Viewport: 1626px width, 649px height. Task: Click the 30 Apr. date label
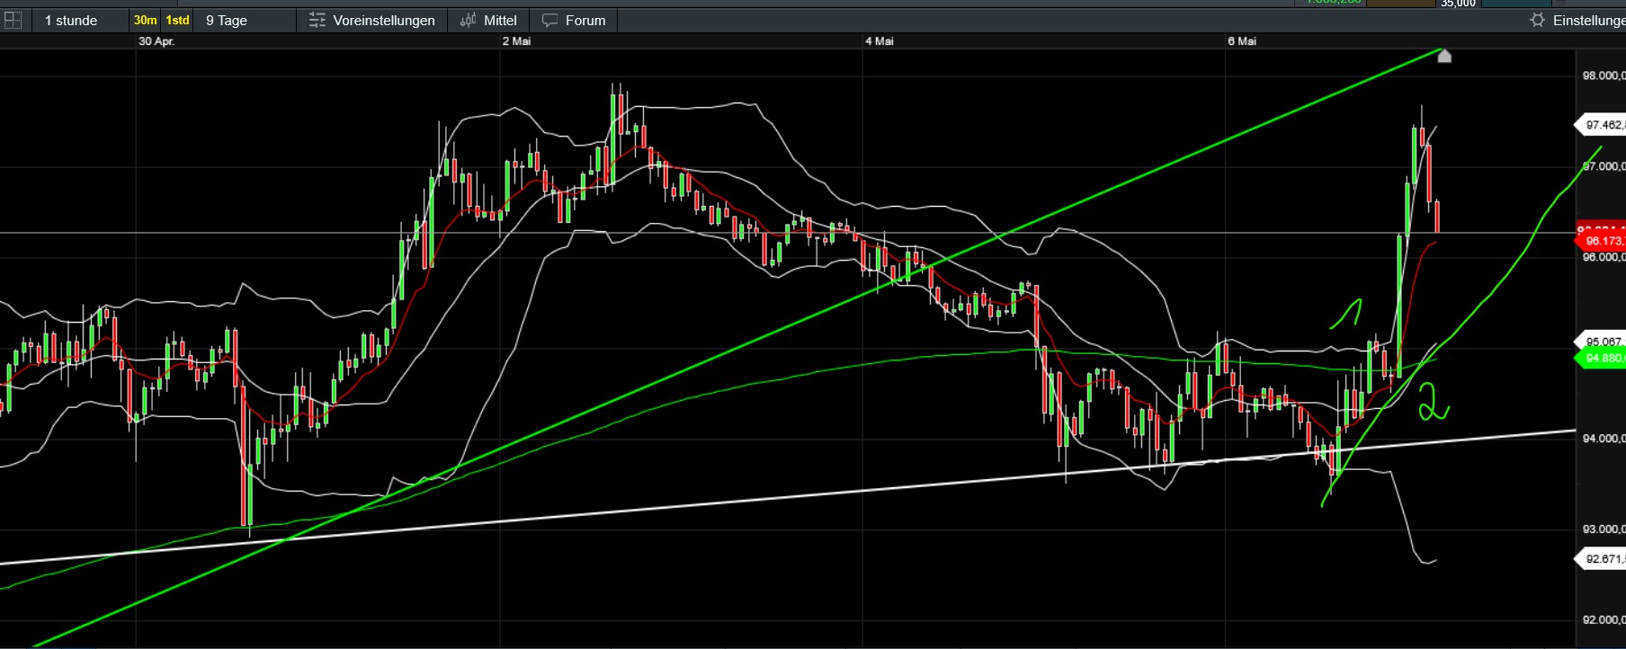156,41
